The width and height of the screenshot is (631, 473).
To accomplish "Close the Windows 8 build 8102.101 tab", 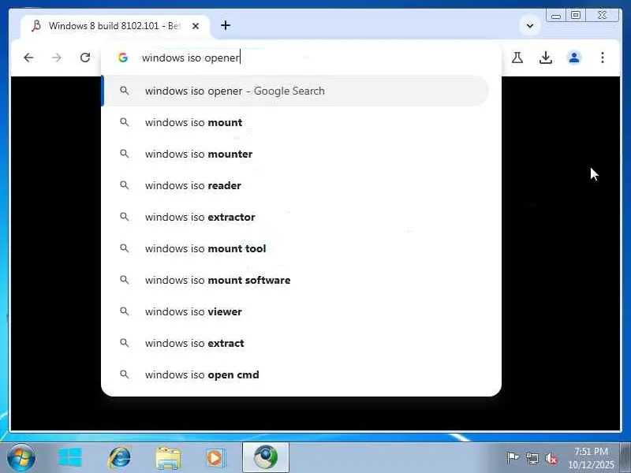I will (196, 26).
